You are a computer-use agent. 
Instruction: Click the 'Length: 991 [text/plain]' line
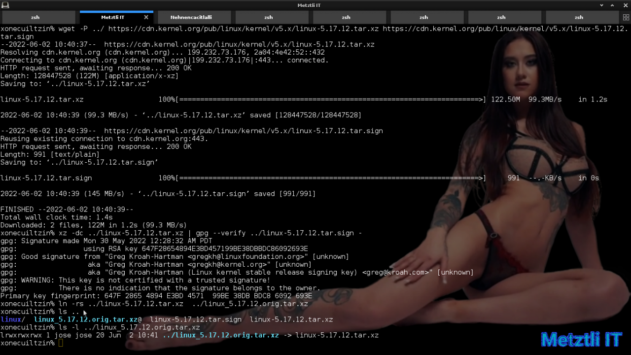[50, 154]
